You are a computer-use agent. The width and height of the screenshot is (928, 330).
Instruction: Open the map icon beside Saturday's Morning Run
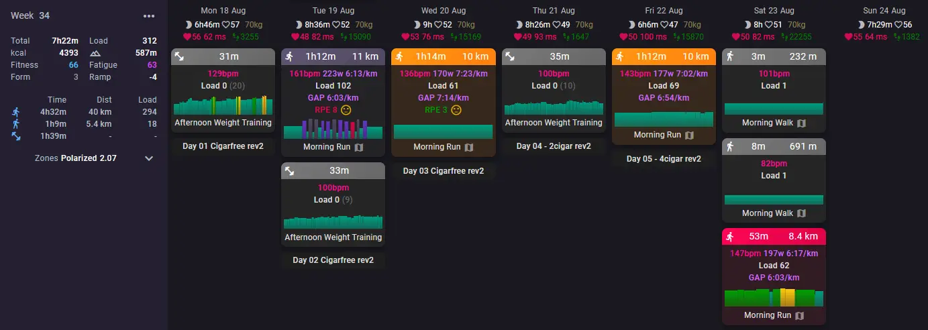click(798, 315)
